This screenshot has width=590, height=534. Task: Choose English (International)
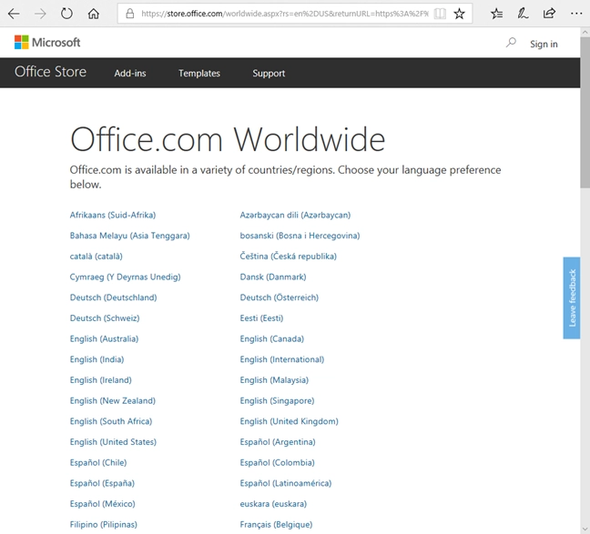282,359
